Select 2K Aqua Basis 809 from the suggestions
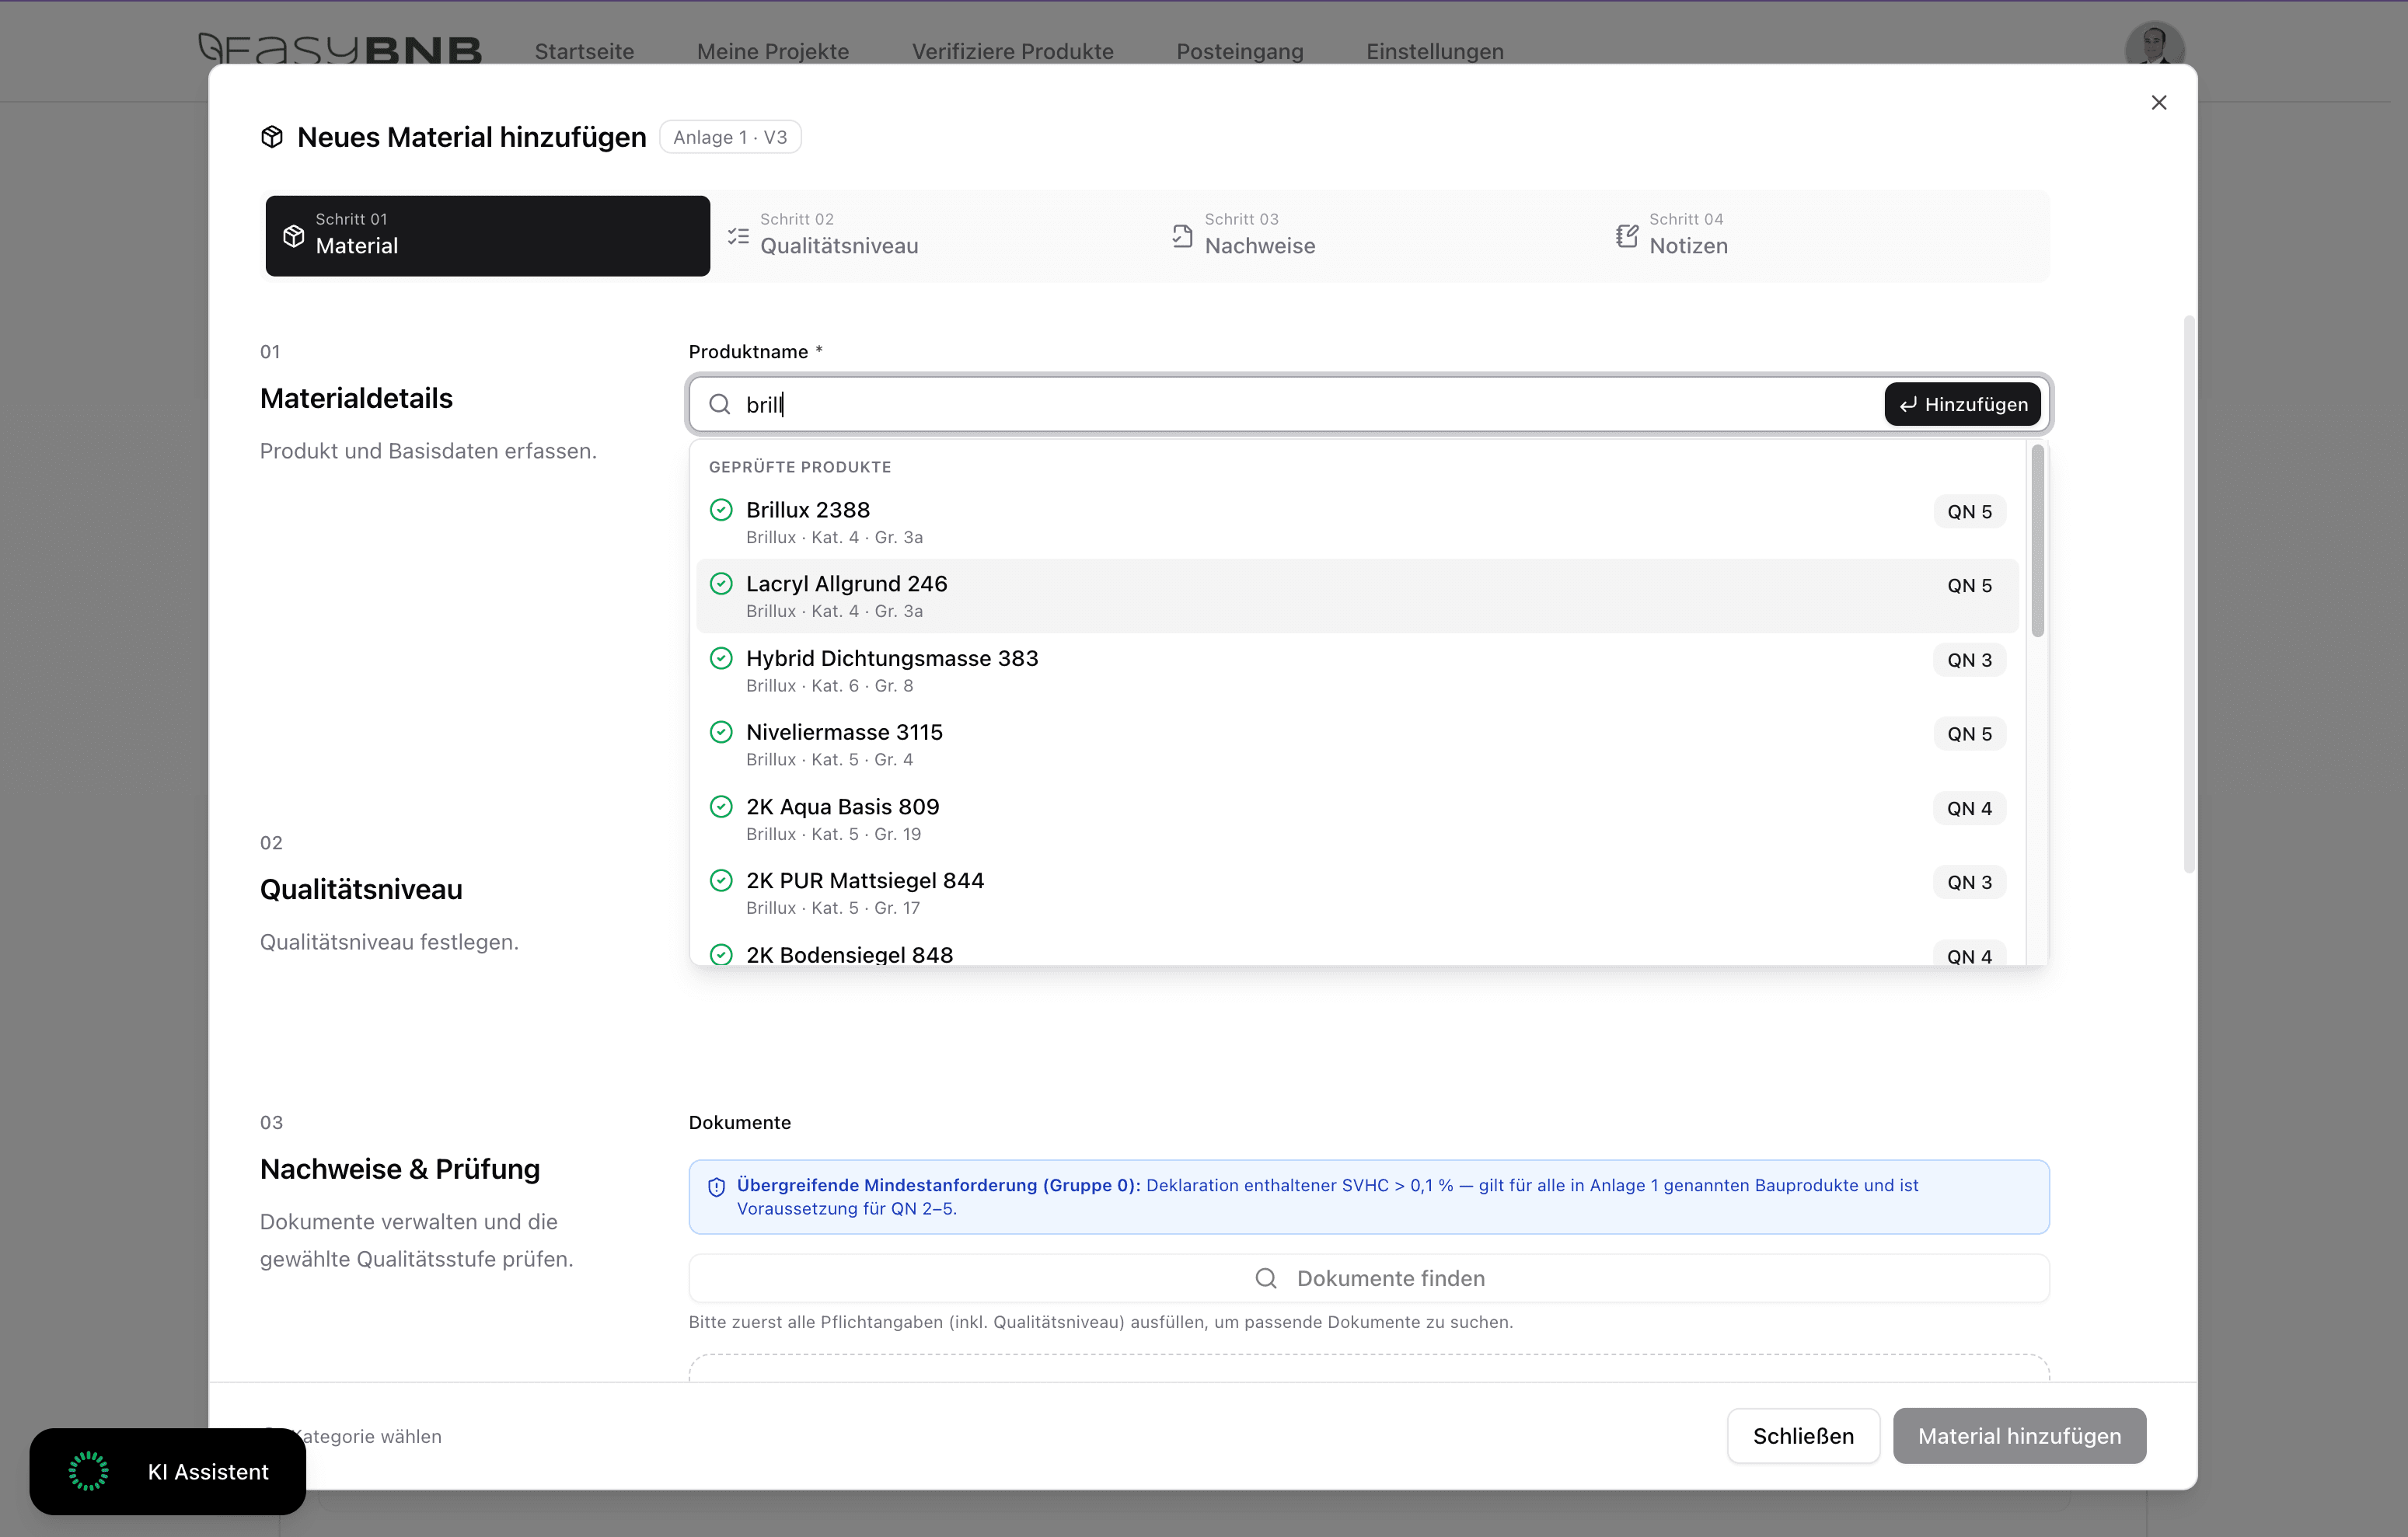This screenshot has height=1537, width=2408. 1357,818
